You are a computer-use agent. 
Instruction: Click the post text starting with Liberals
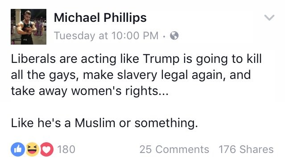136,75
